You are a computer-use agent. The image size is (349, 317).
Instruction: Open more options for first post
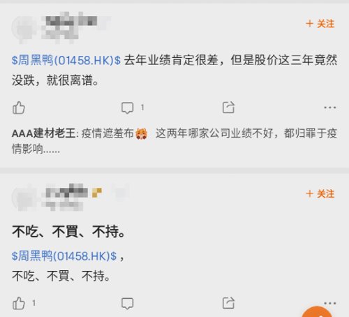click(330, 108)
